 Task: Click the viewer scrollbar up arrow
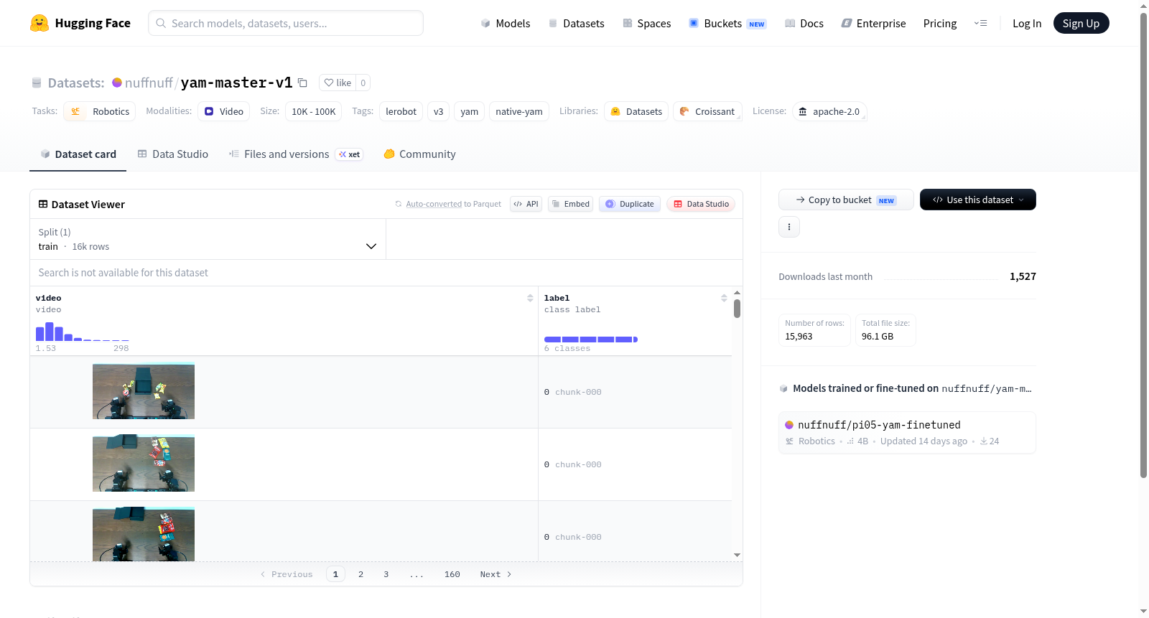tap(737, 293)
